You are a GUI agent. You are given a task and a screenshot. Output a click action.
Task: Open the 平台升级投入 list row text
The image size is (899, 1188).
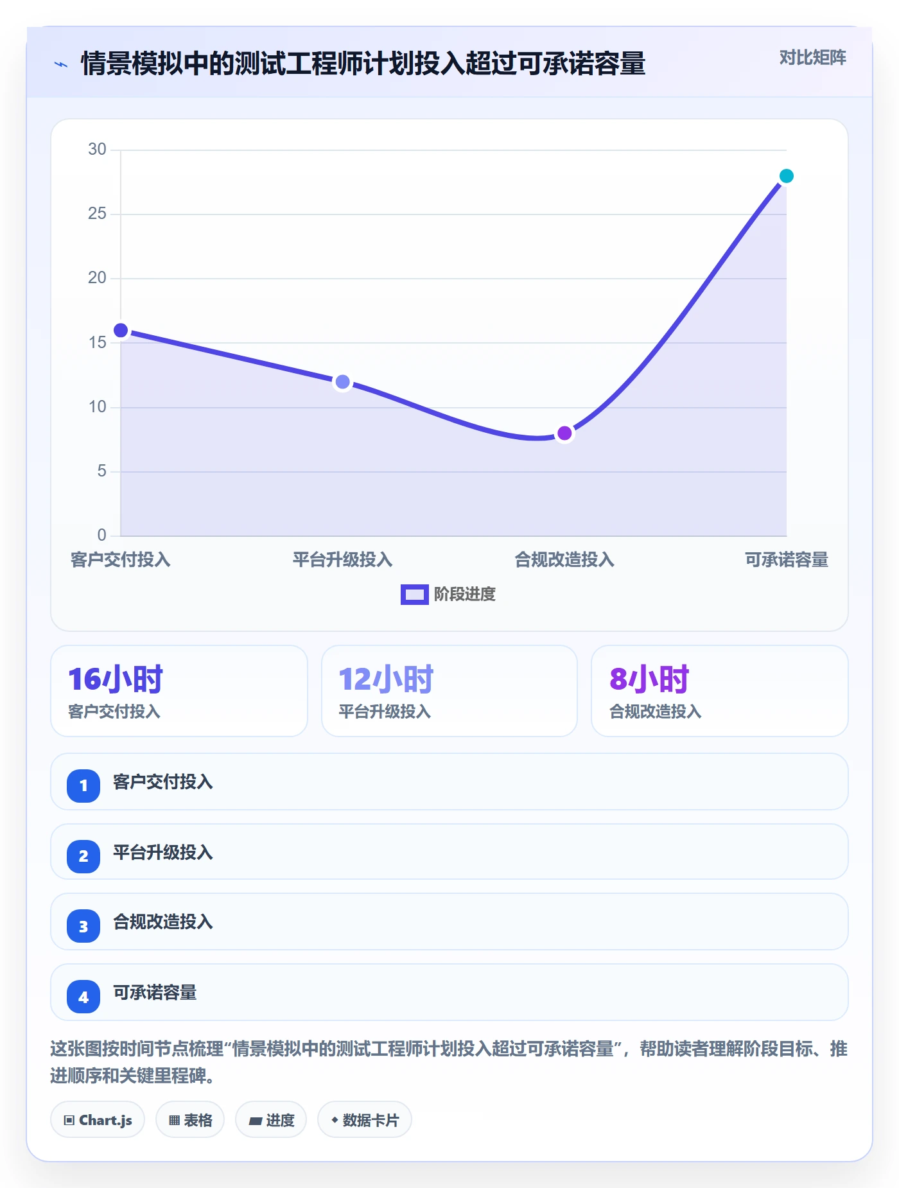click(163, 853)
